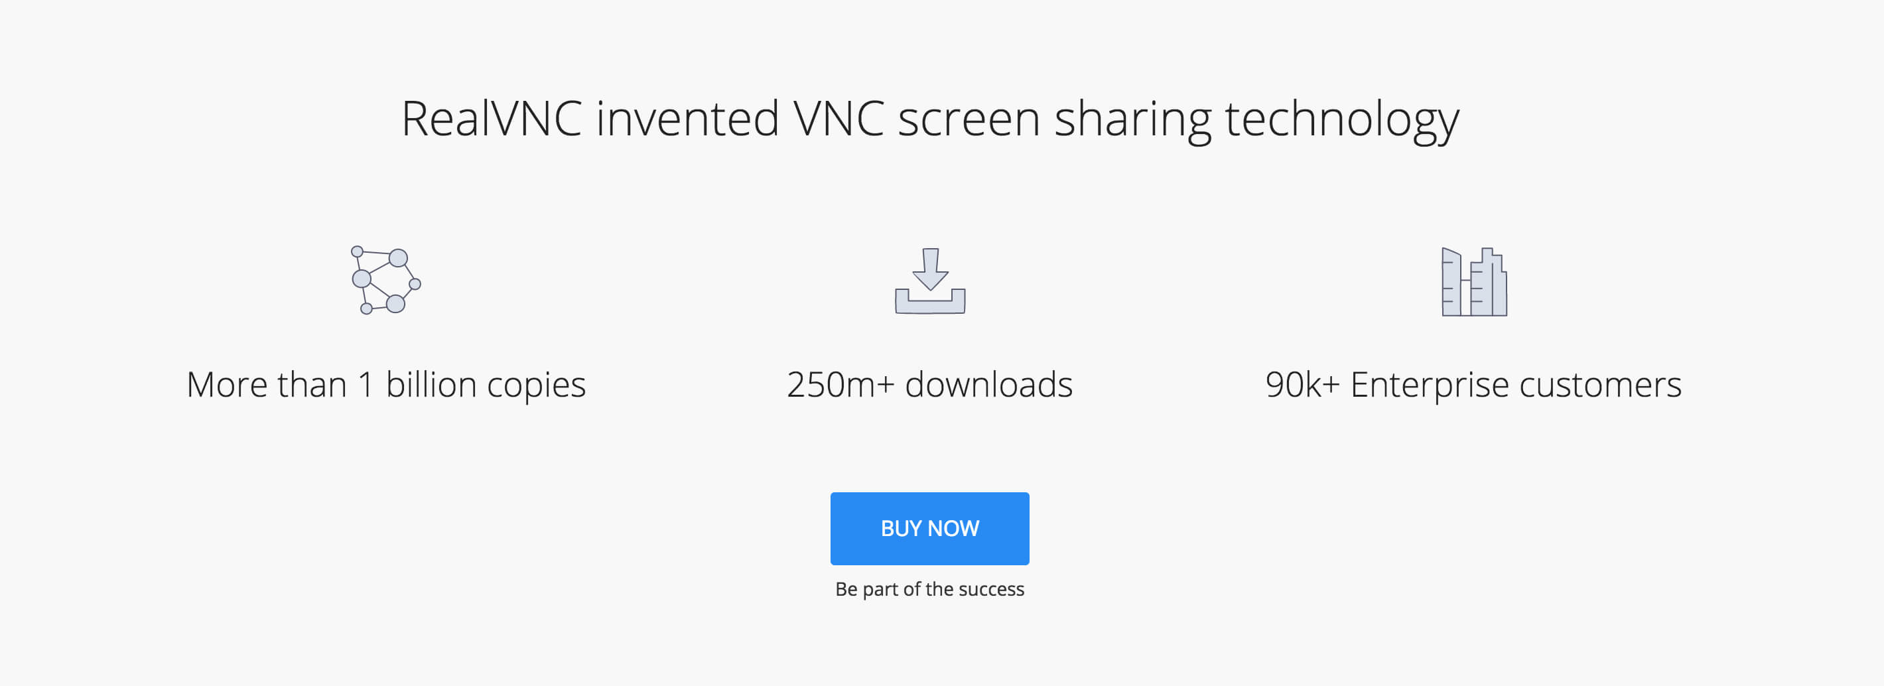The image size is (1884, 686).
Task: Click the word 'Enterprise' in customers label
Action: [1429, 385]
